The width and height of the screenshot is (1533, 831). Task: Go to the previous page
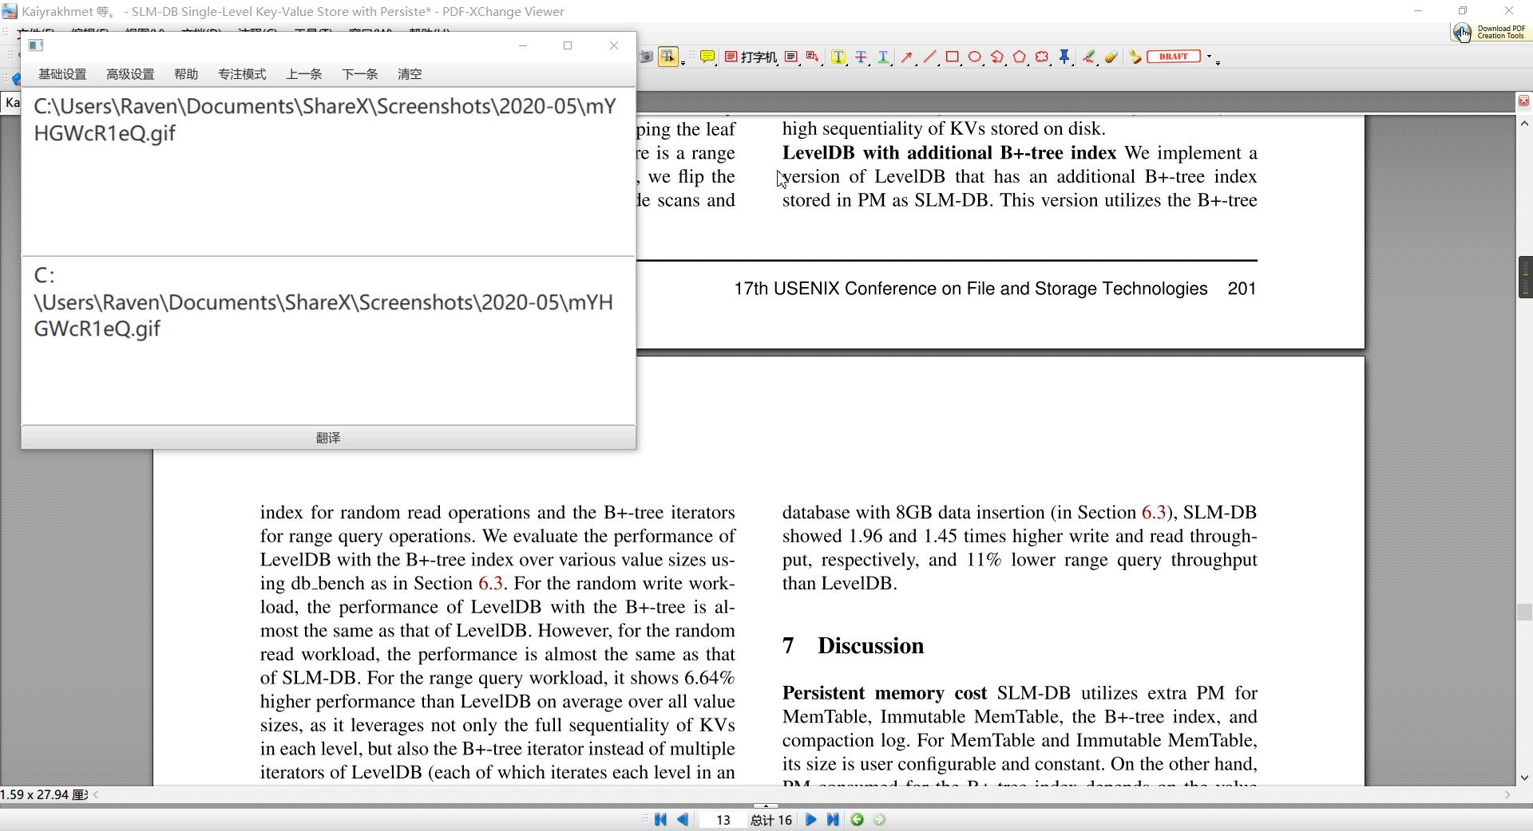[x=683, y=820]
